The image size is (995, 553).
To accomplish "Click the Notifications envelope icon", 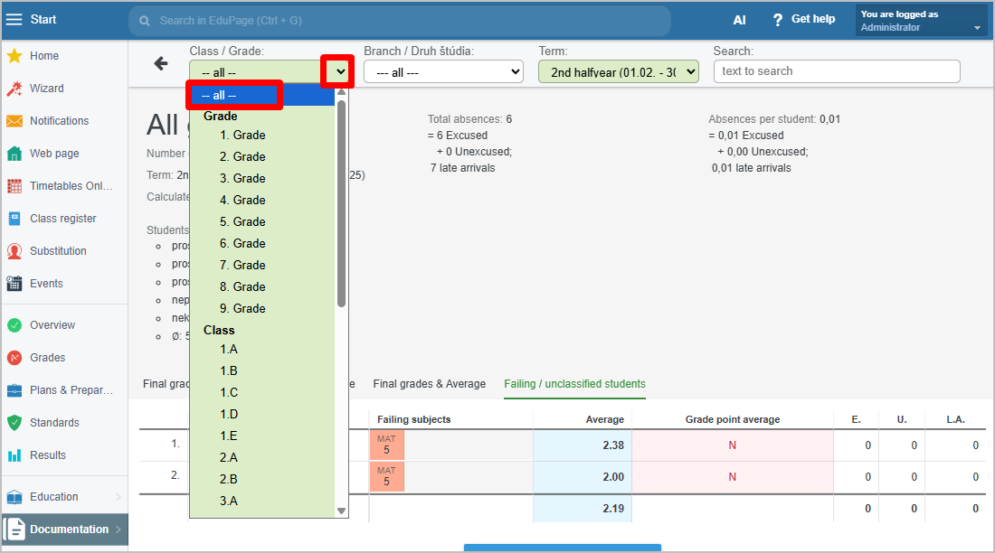I will 14,121.
